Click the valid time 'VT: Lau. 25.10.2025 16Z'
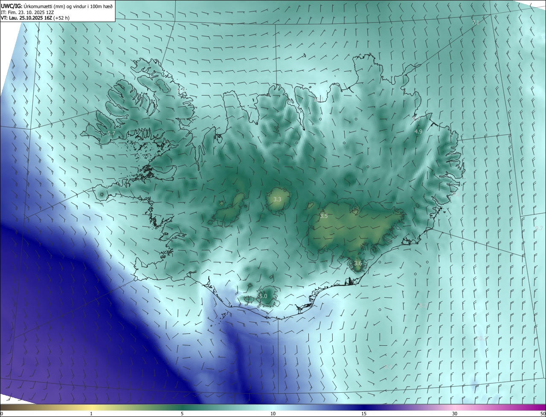 pos(27,18)
